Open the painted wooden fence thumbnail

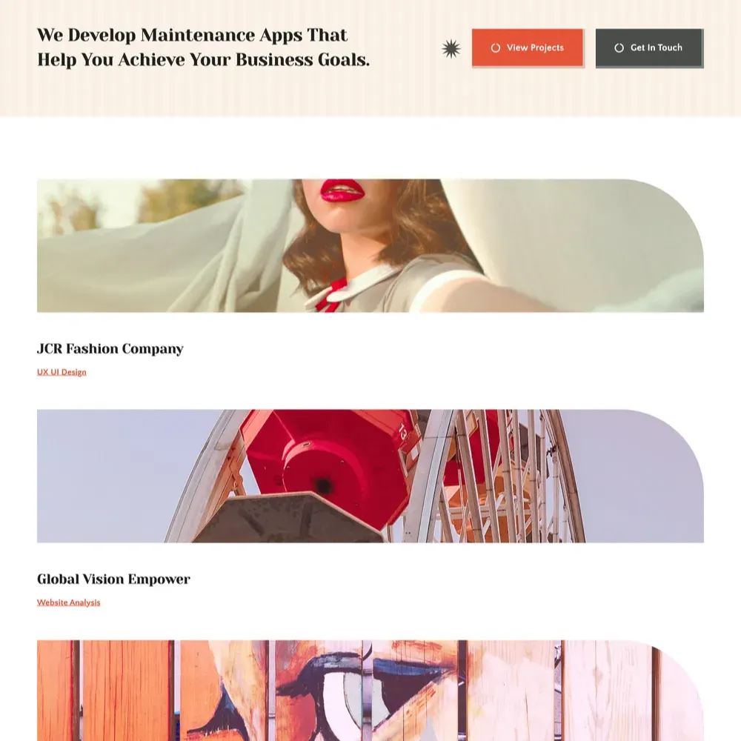[x=370, y=691]
